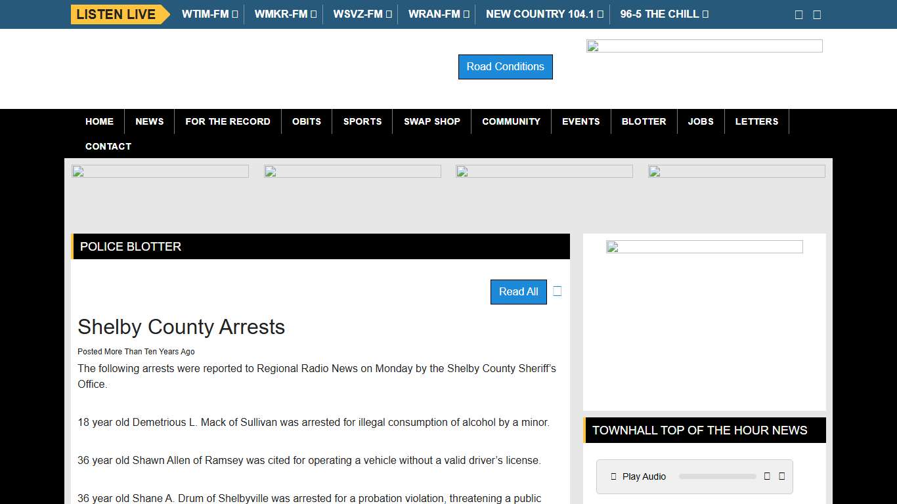Click the Read All button
Viewport: 897px width, 504px height.
518,291
